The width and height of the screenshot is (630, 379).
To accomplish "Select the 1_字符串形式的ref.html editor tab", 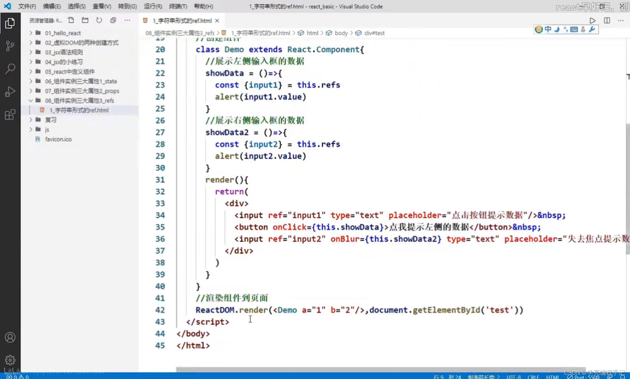I will tap(182, 21).
